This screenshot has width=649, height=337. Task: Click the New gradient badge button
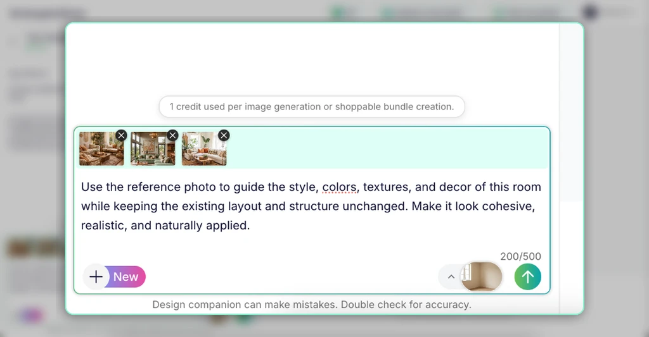[125, 277]
